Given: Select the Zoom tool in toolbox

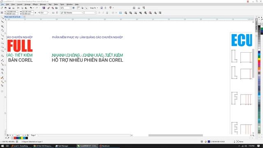Looking at the screenshot, I should coord(2,30).
